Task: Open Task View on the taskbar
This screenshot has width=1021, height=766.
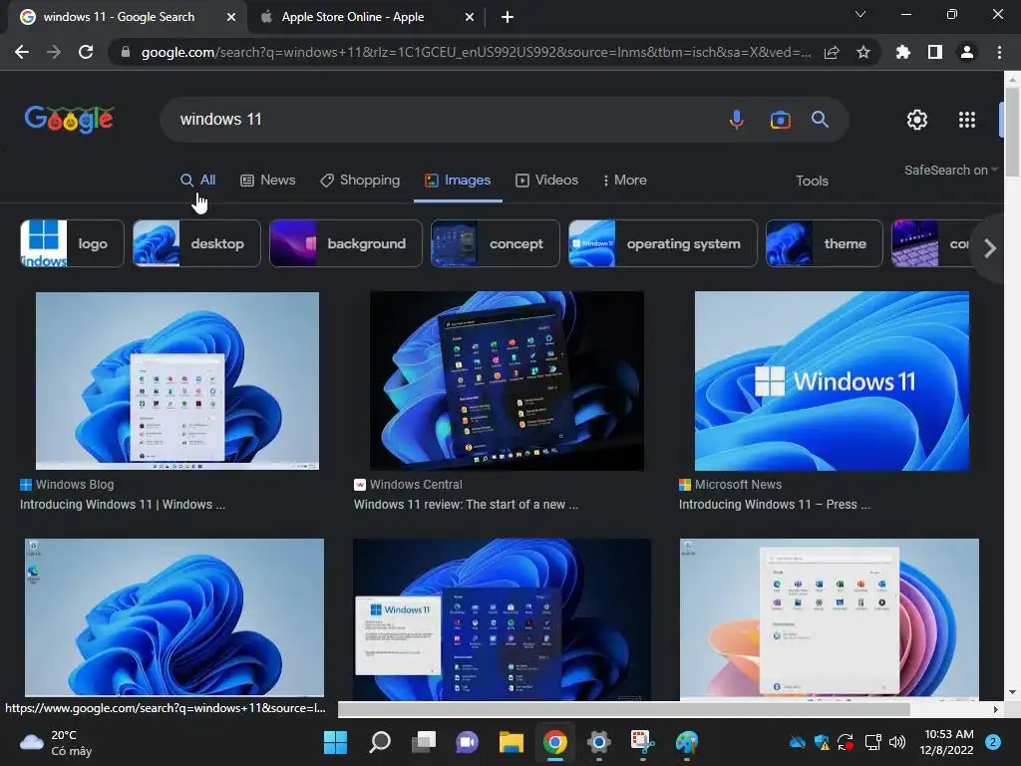Action: click(x=423, y=742)
